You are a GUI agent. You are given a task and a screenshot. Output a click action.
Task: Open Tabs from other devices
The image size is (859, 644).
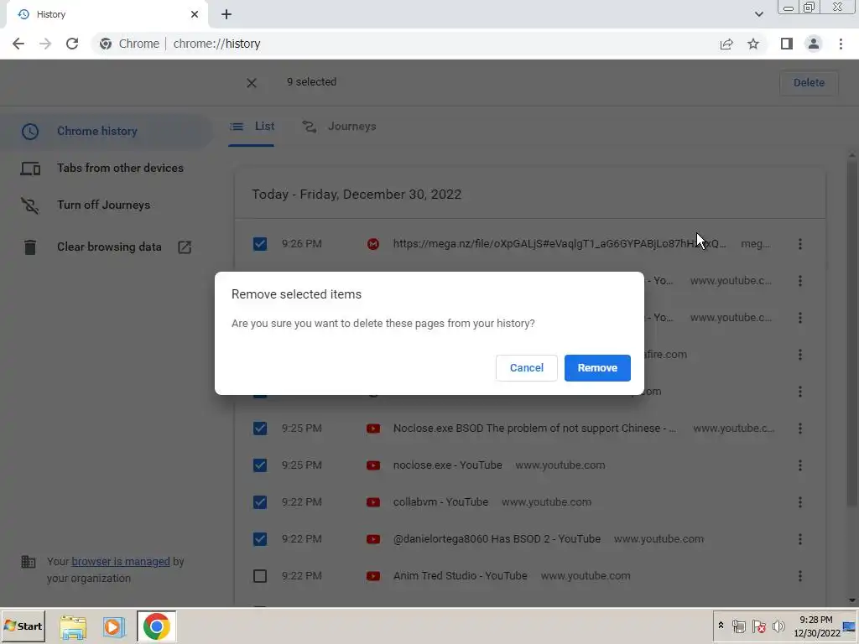click(x=107, y=168)
